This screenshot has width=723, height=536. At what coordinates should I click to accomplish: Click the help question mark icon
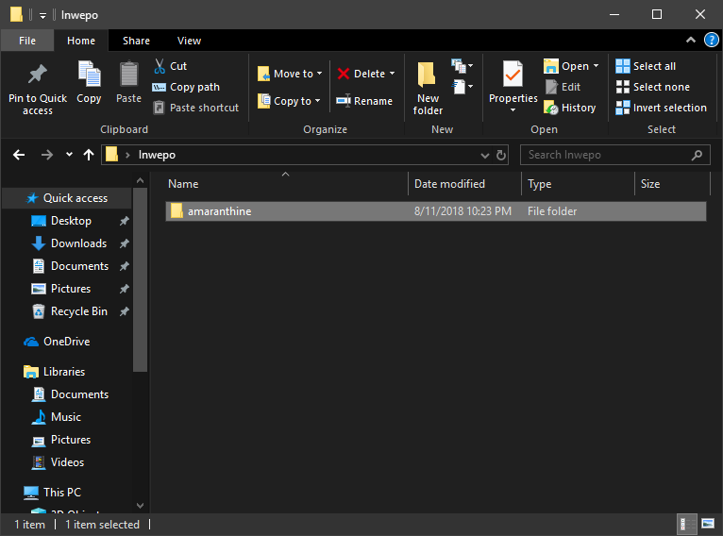click(712, 41)
